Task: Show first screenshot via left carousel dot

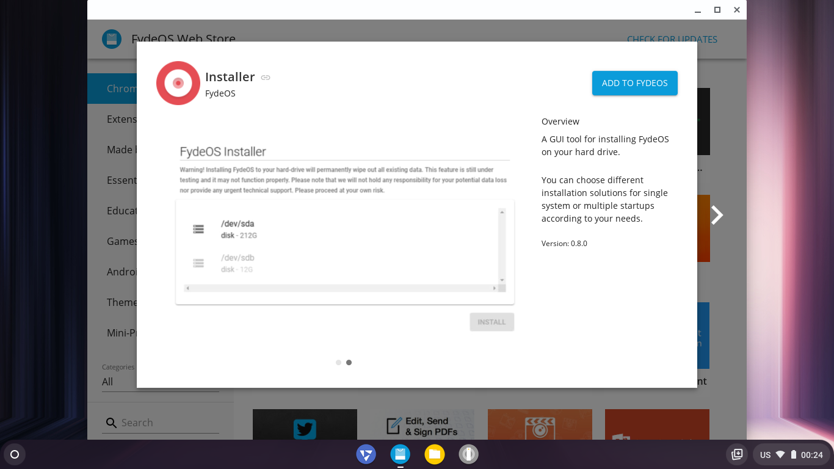Action: 338,362
